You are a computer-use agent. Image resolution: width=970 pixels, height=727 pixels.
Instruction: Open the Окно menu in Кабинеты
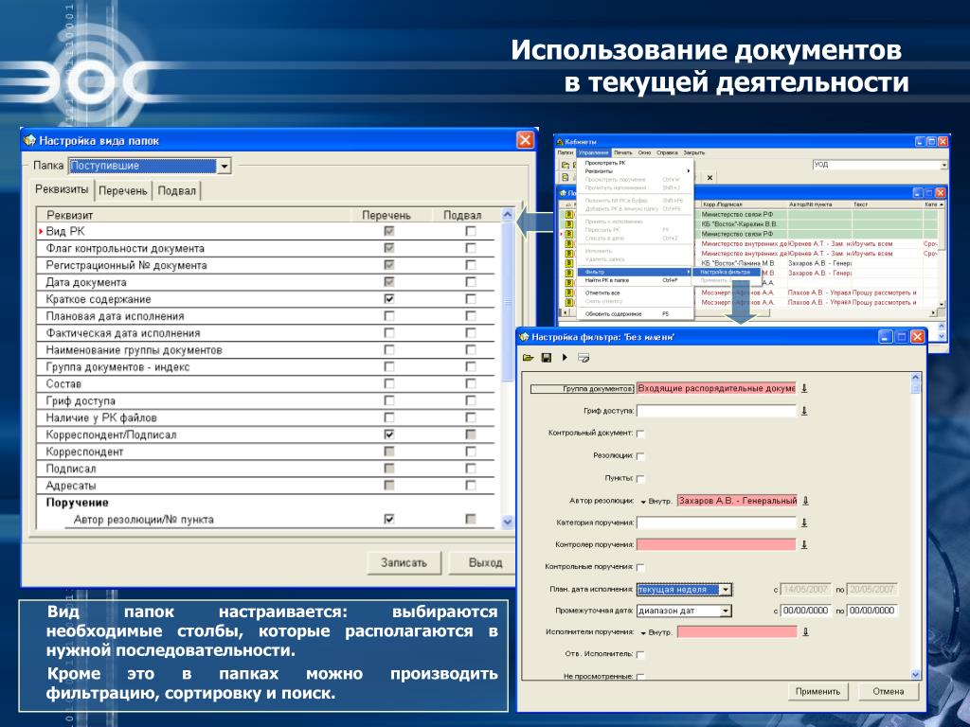tap(644, 152)
